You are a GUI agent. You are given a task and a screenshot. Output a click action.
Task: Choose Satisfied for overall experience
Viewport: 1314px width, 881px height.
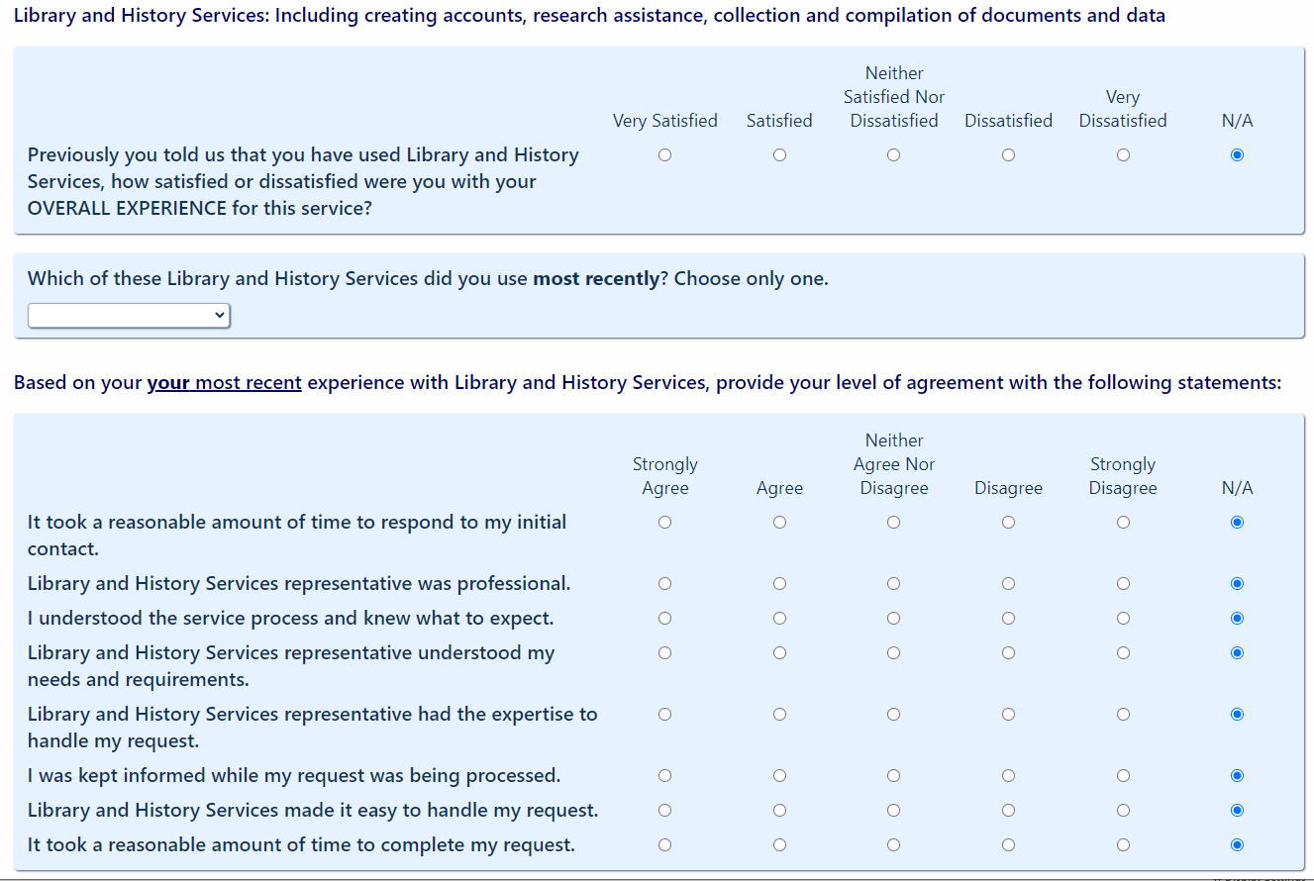point(779,155)
